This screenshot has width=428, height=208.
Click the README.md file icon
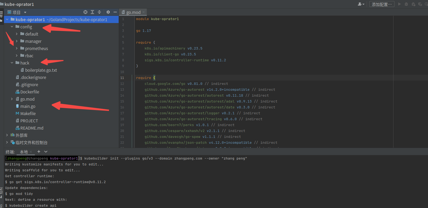click(x=17, y=128)
